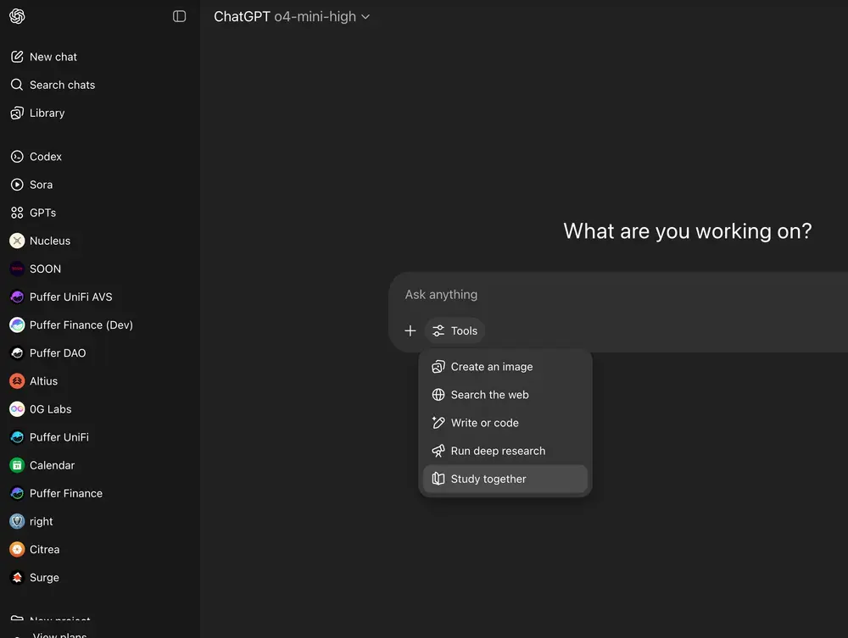Open Codex from the sidebar
The height and width of the screenshot is (638, 848).
pyautogui.click(x=45, y=157)
